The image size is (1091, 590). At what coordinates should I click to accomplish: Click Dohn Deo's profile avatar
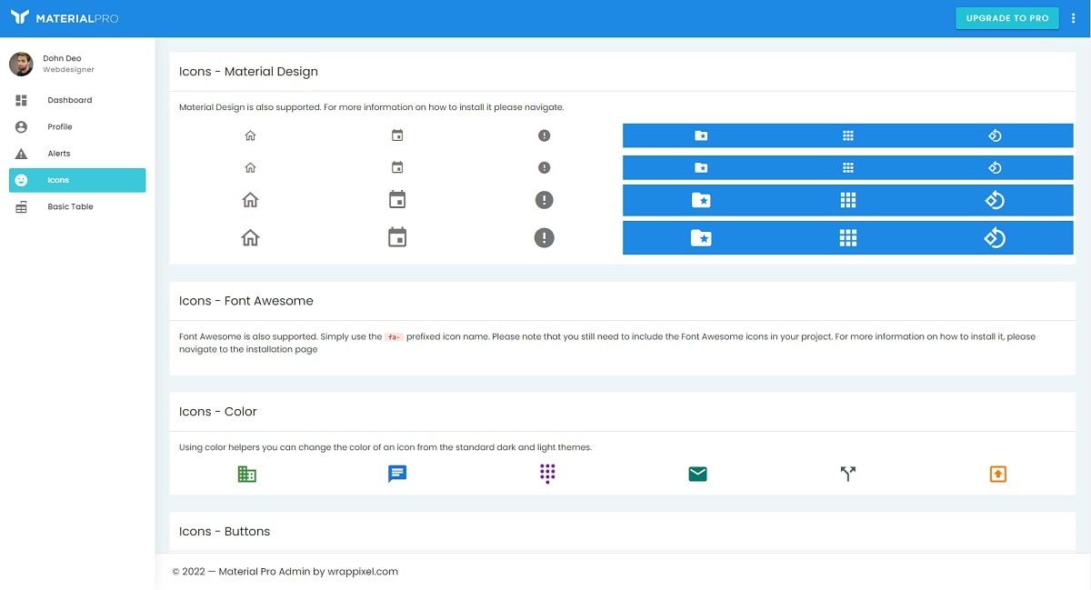tap(20, 64)
